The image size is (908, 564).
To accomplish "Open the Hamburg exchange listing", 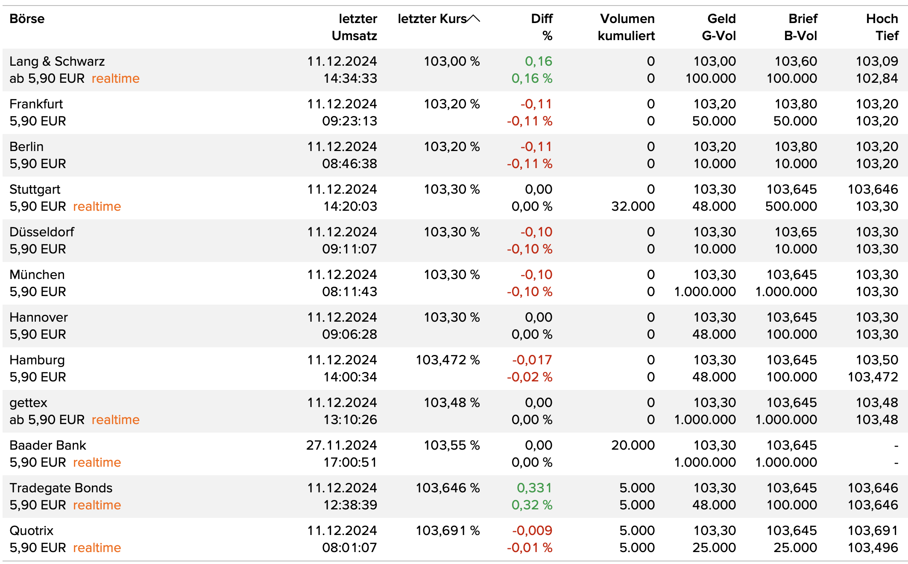I will pos(37,360).
